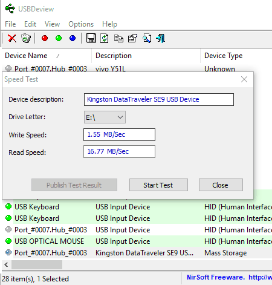
Task: Click the green status icon of USB OPTICAL MOUSE
Action: click(8, 241)
